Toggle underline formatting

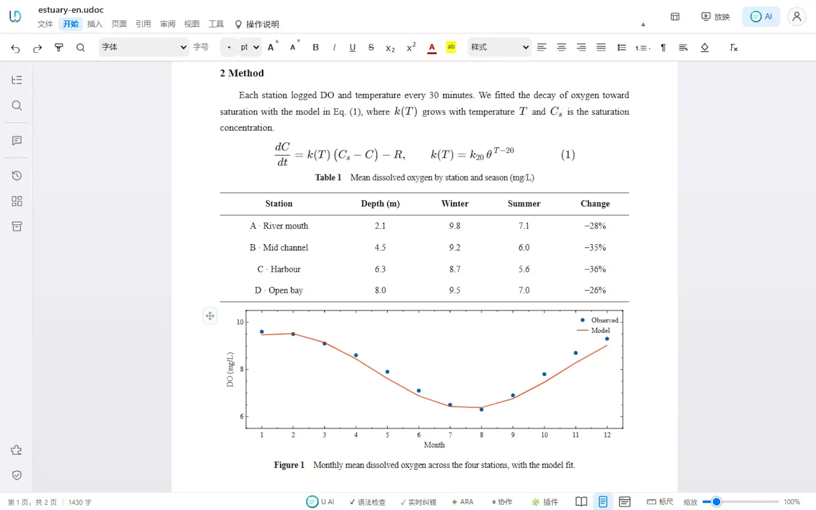352,47
